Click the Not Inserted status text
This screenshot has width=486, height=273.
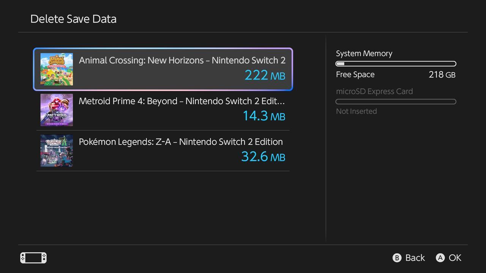357,111
